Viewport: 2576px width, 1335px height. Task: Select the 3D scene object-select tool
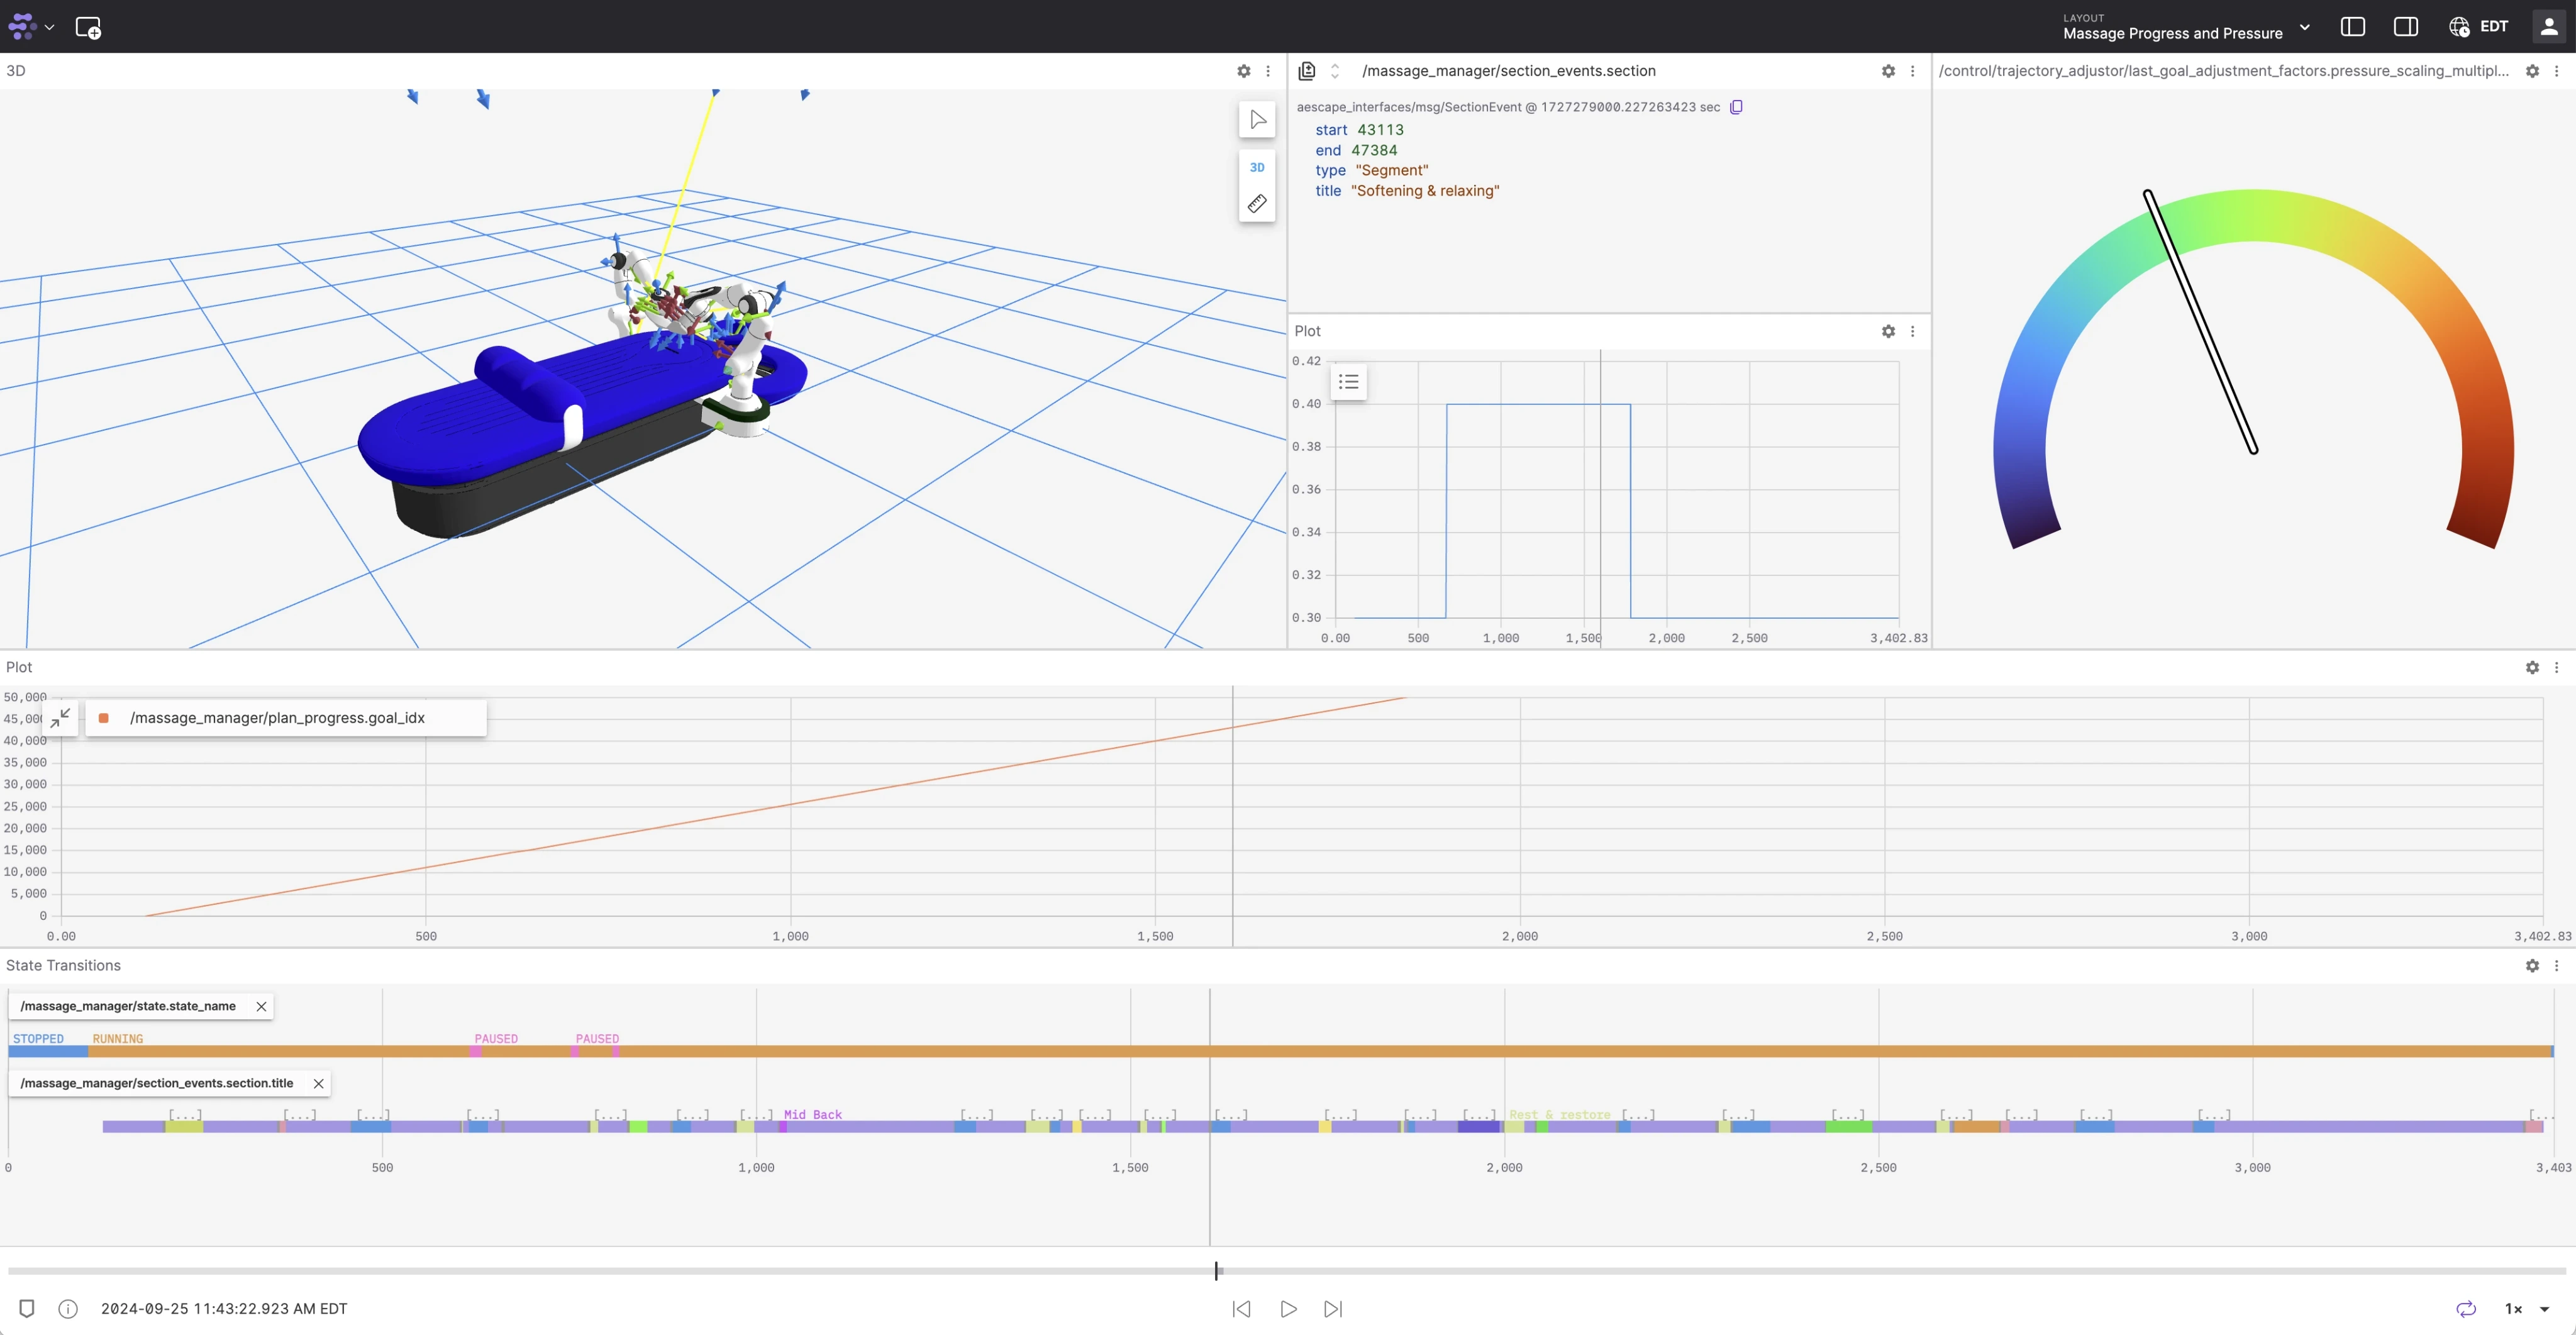point(1257,120)
